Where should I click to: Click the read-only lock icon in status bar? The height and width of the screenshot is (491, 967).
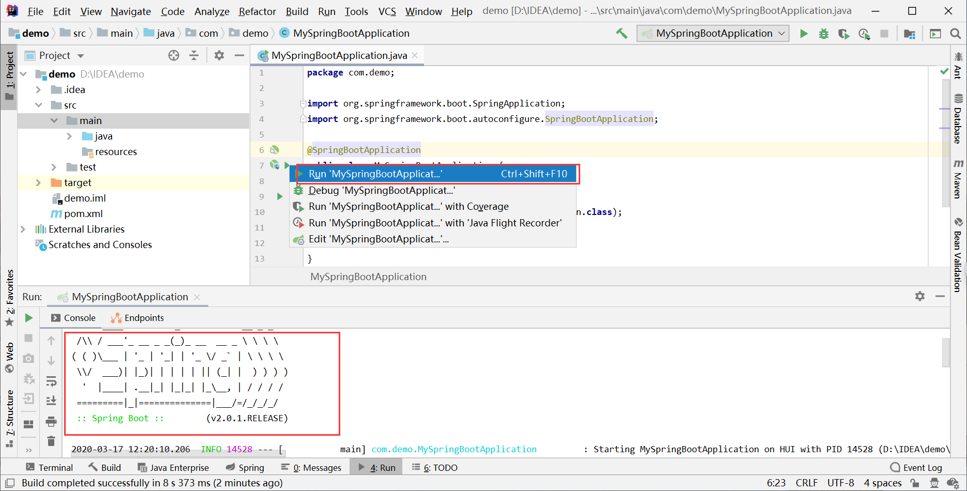click(x=914, y=483)
